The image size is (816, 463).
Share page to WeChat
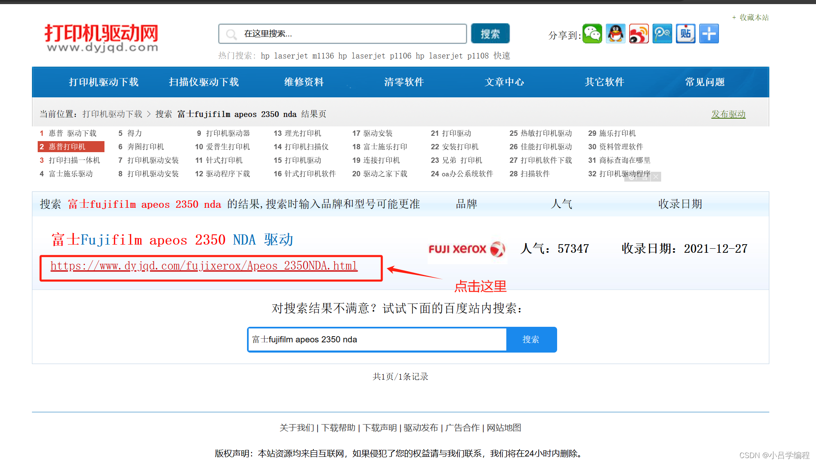point(592,34)
